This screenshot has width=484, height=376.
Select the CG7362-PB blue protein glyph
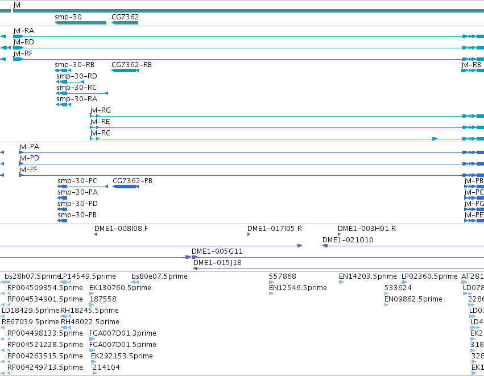[x=126, y=187]
